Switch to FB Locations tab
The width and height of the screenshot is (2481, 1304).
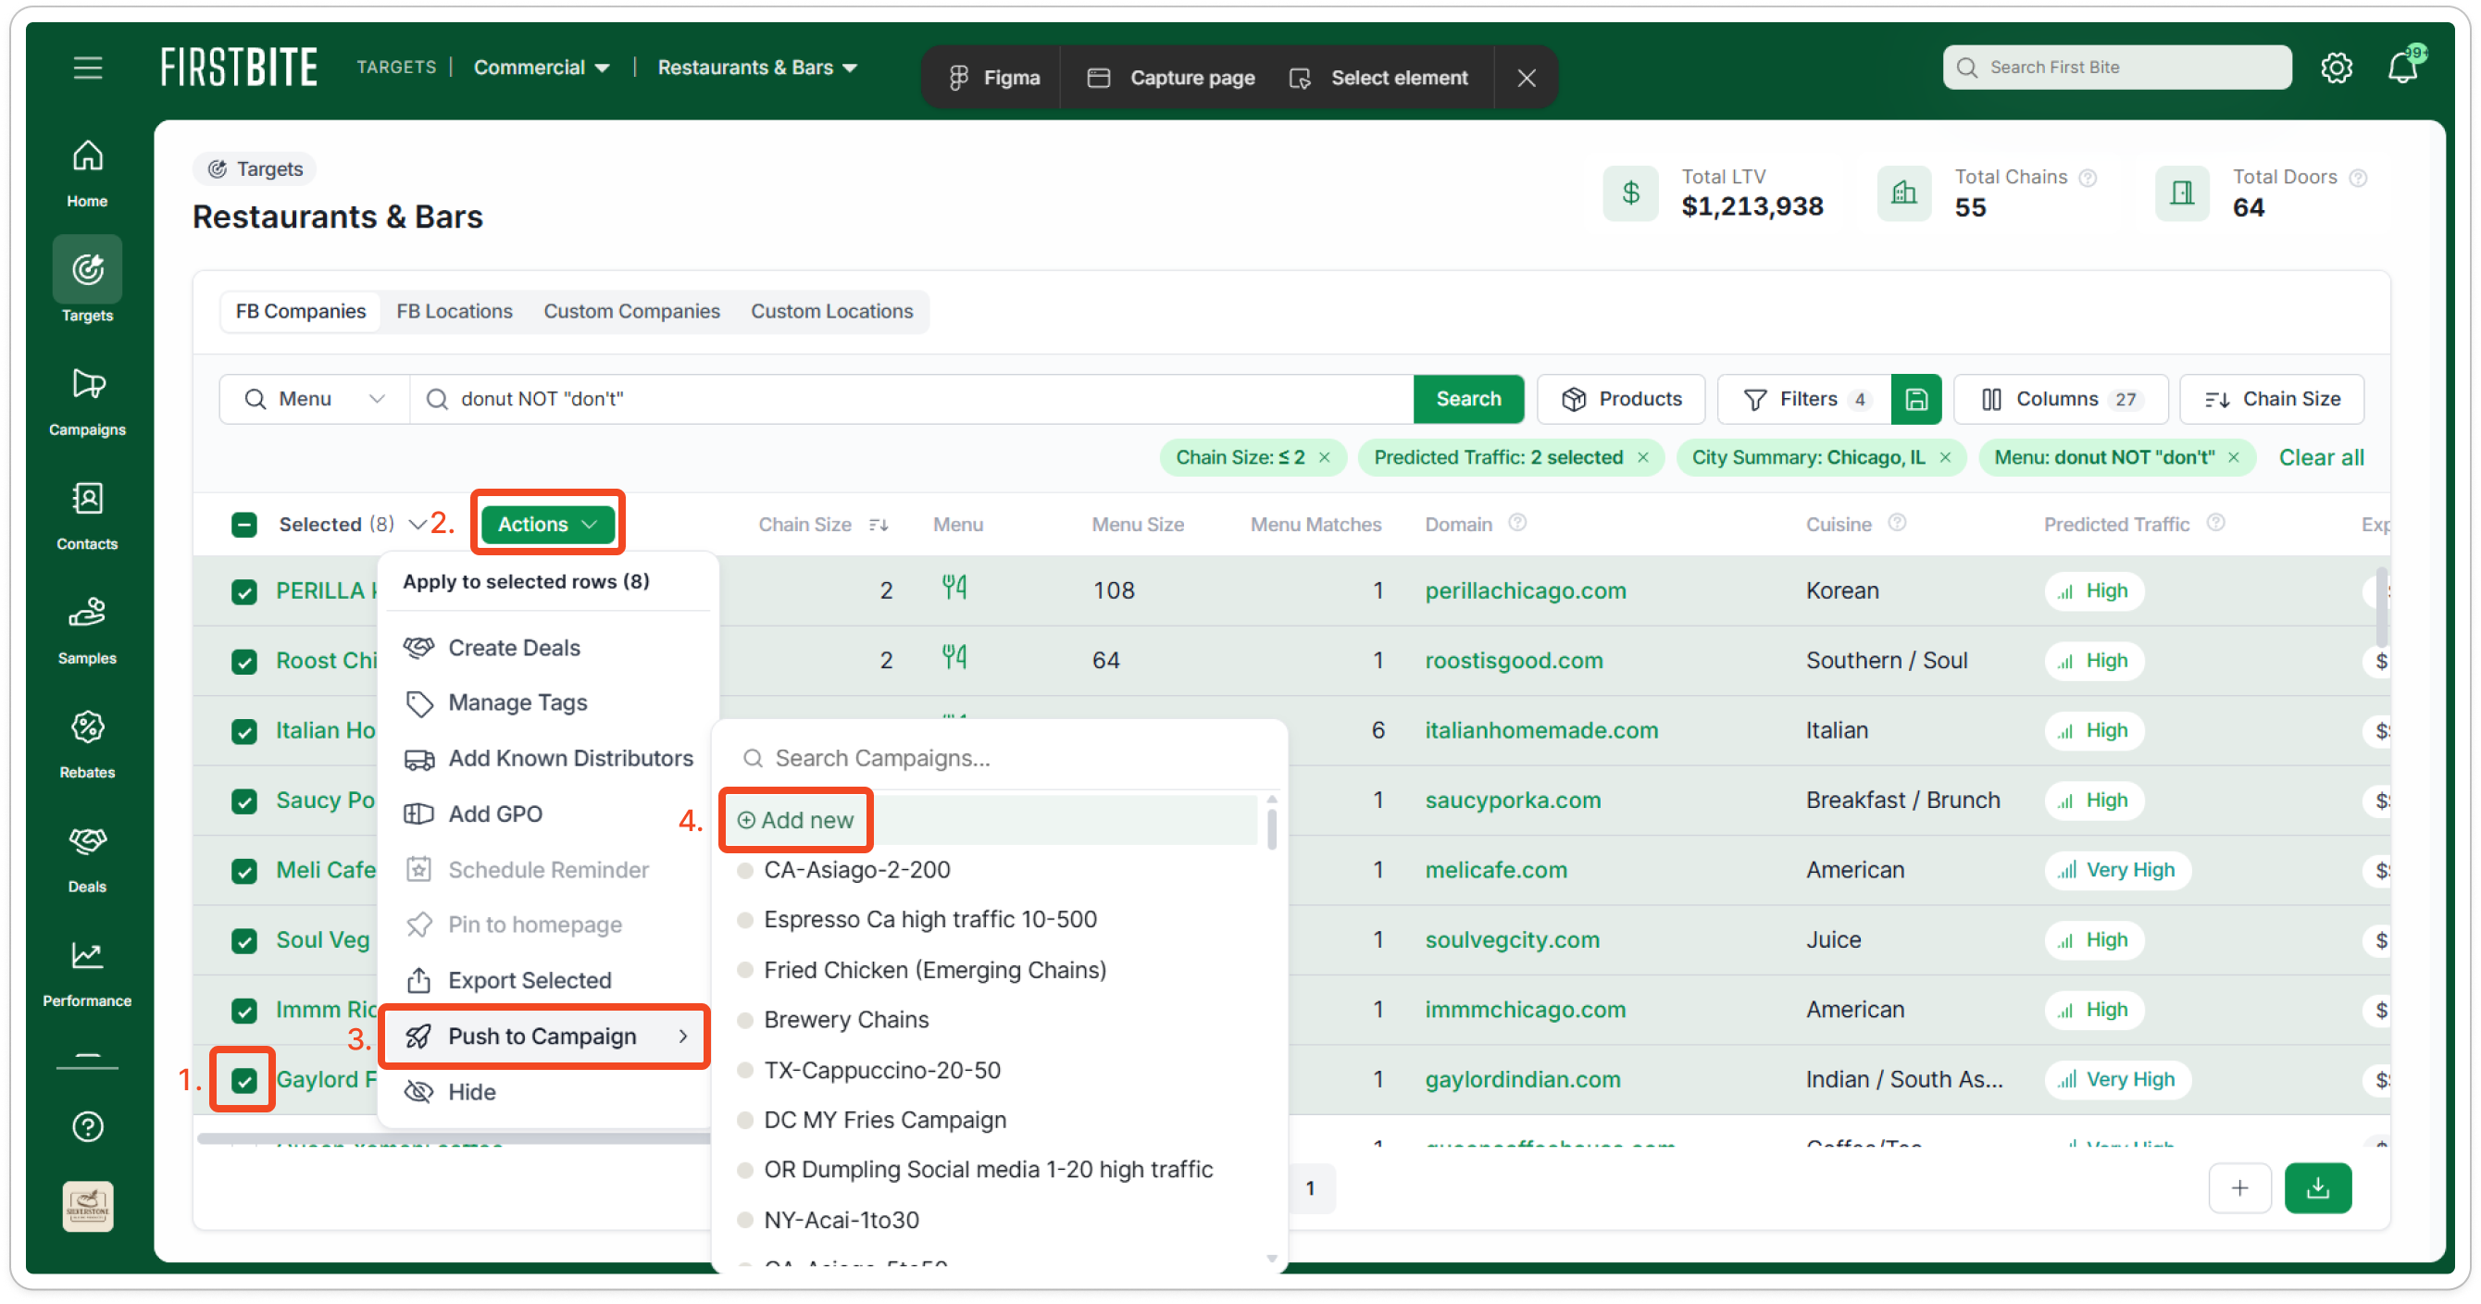pos(454,311)
